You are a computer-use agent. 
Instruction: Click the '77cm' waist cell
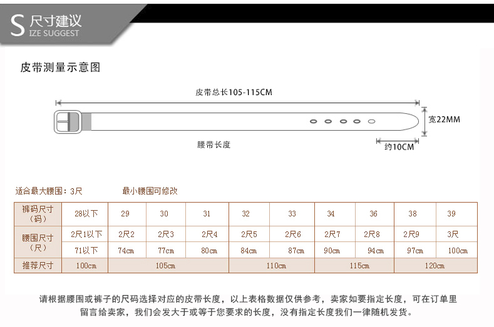coord(166,251)
